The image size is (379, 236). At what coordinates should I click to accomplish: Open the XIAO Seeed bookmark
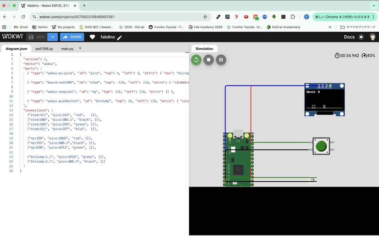[x=96, y=27]
